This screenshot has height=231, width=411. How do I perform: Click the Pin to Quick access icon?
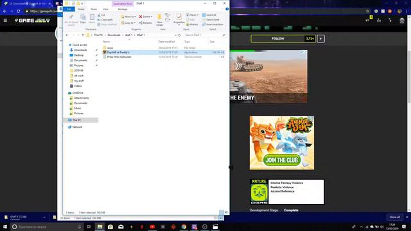[71, 17]
